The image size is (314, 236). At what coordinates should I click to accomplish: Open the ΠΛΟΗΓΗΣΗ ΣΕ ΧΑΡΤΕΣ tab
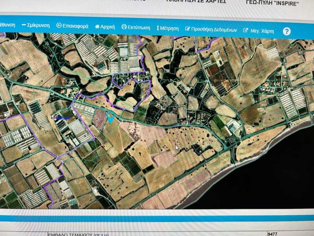click(196, 1)
